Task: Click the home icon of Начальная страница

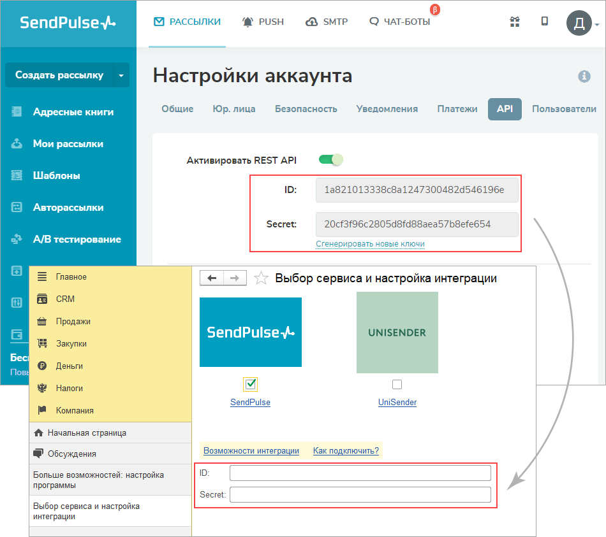Action: 38,433
